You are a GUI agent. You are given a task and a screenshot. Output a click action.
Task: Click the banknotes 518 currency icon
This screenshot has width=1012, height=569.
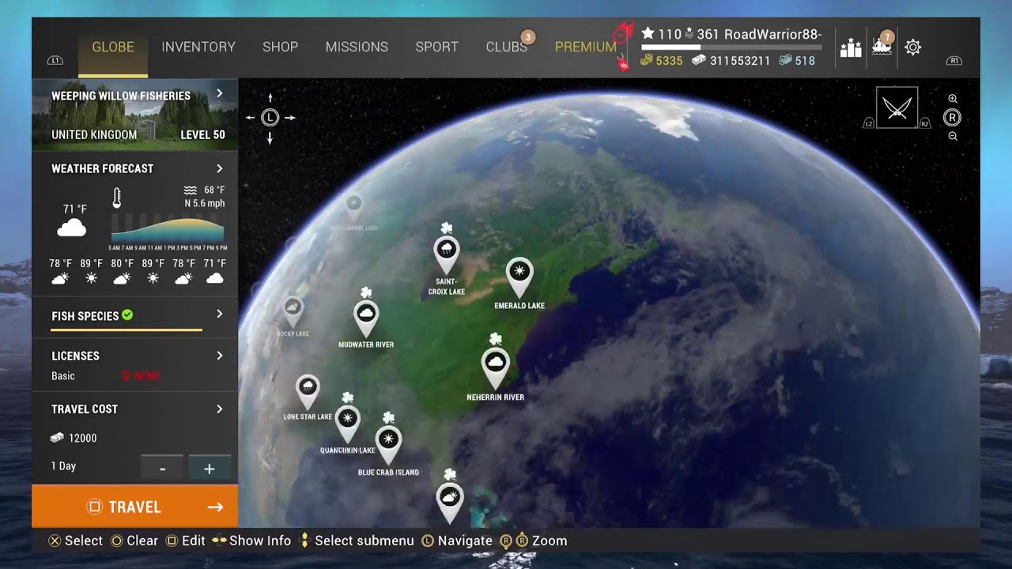pyautogui.click(x=785, y=61)
